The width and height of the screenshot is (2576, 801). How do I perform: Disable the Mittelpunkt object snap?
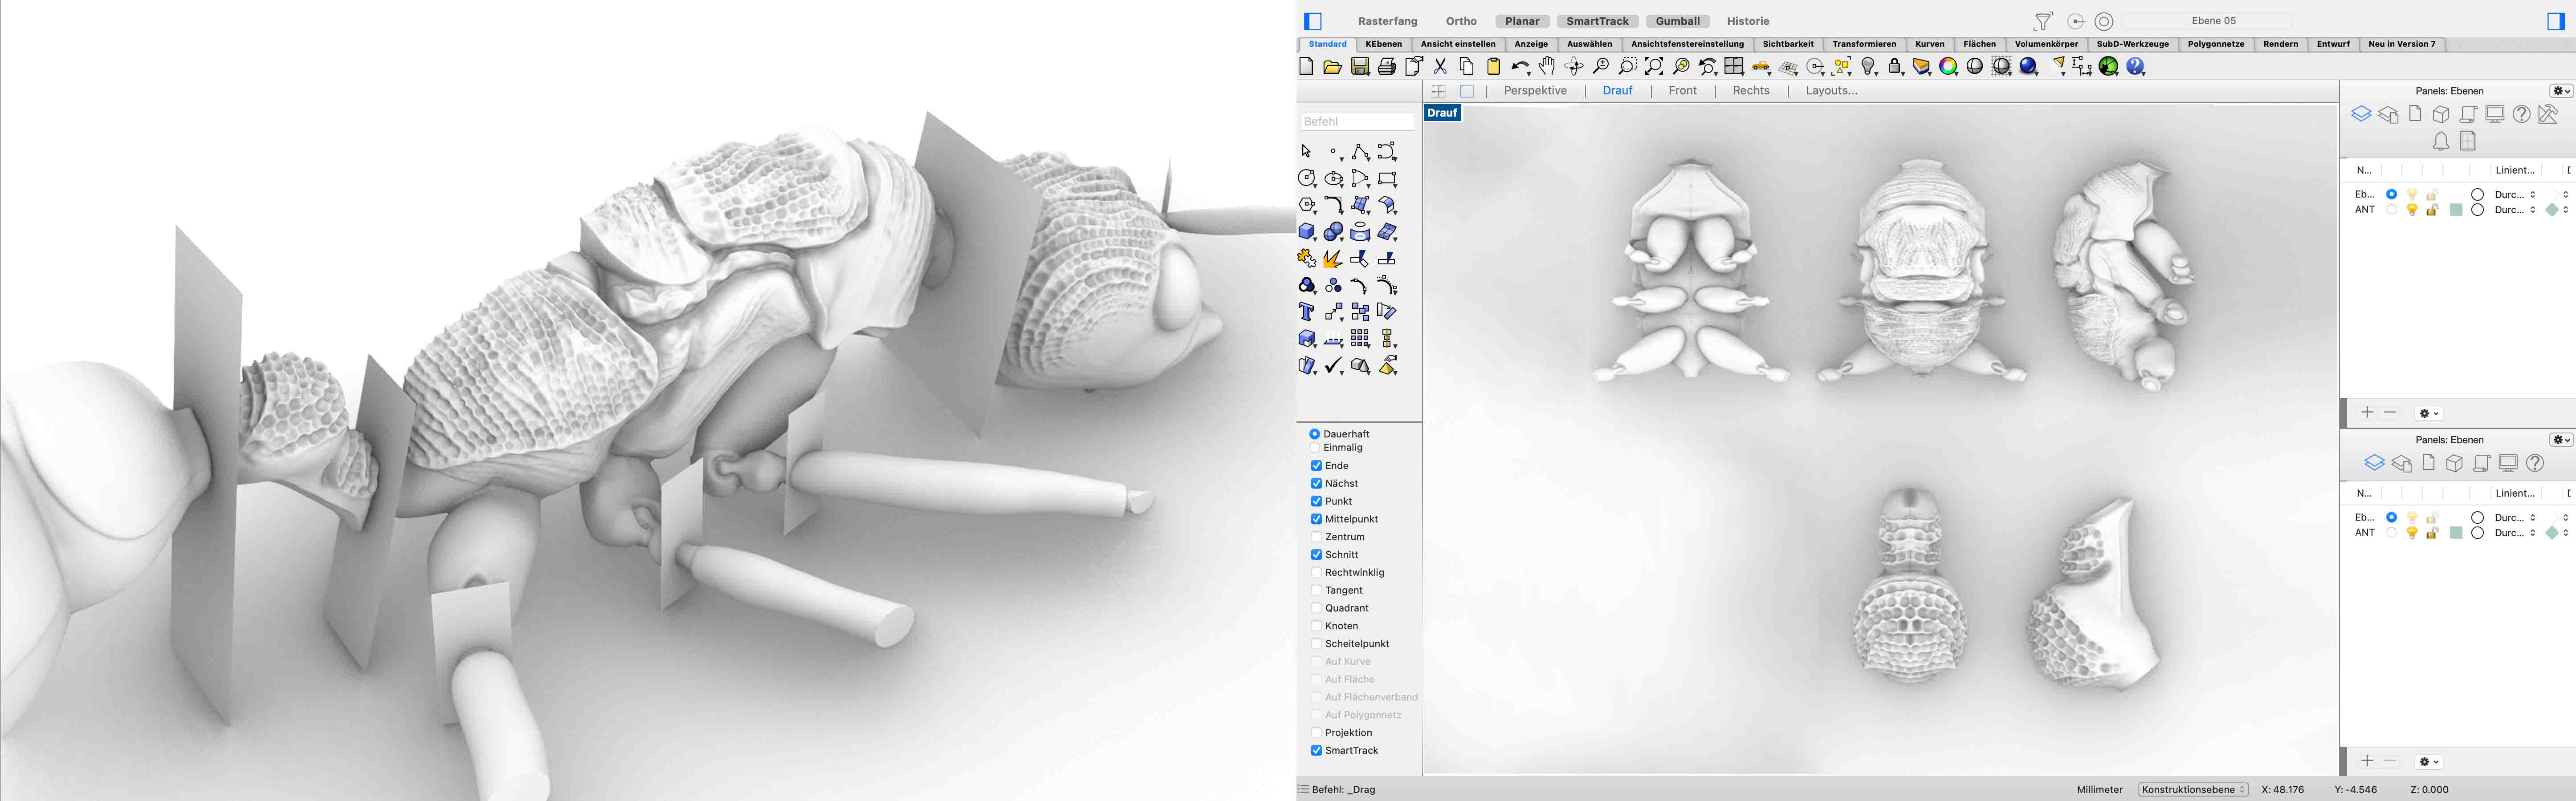1316,519
